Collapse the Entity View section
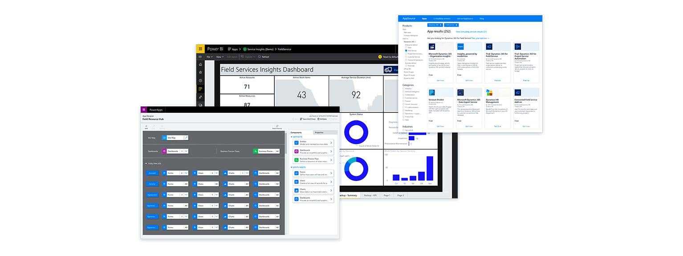The height and width of the screenshot is (256, 683). (146, 164)
